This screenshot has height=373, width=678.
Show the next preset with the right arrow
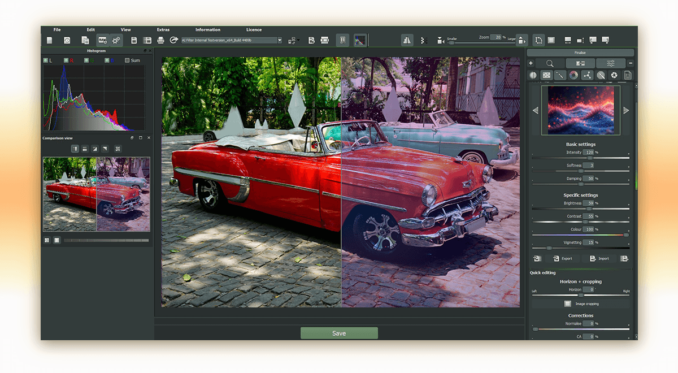(x=626, y=110)
